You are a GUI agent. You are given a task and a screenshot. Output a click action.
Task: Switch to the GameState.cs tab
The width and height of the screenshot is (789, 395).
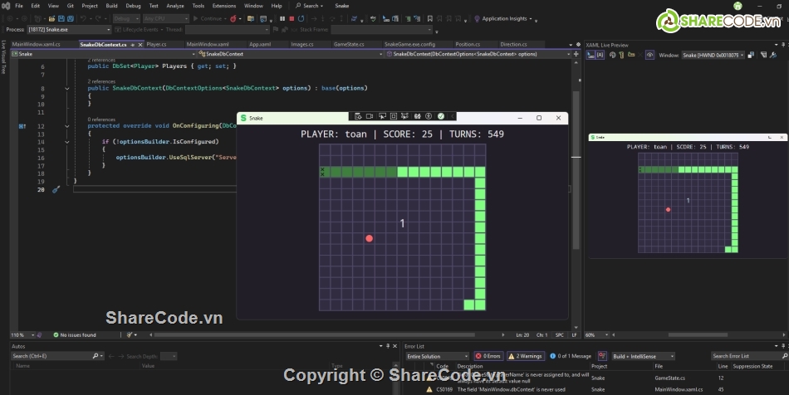click(x=347, y=44)
